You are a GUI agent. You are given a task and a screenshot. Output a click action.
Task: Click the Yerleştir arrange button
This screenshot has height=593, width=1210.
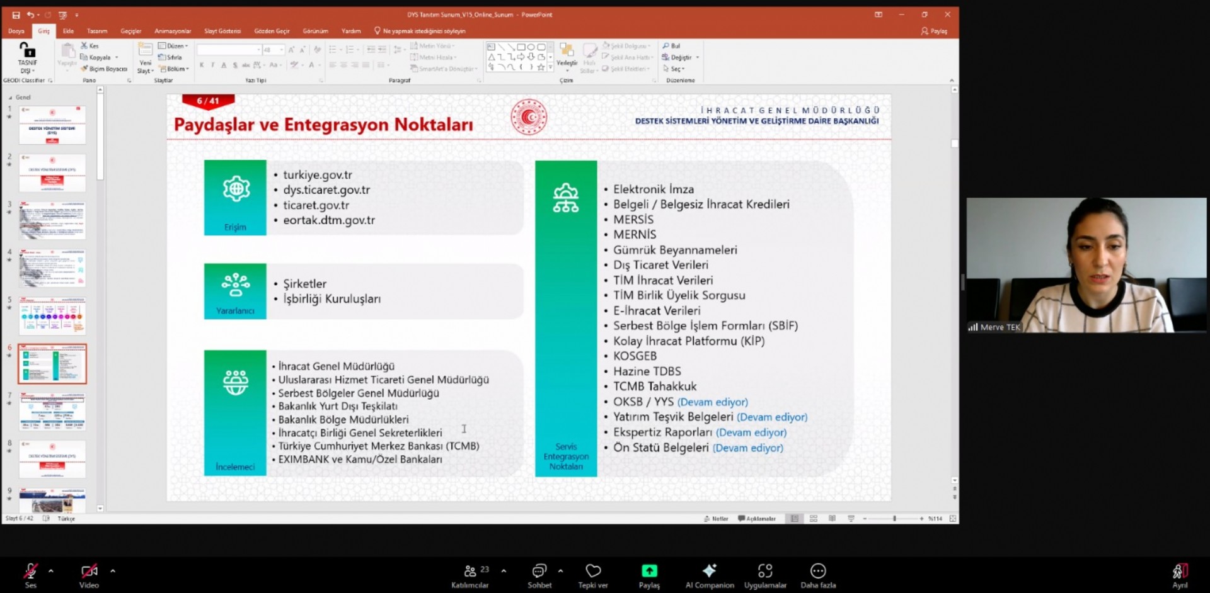(x=567, y=57)
